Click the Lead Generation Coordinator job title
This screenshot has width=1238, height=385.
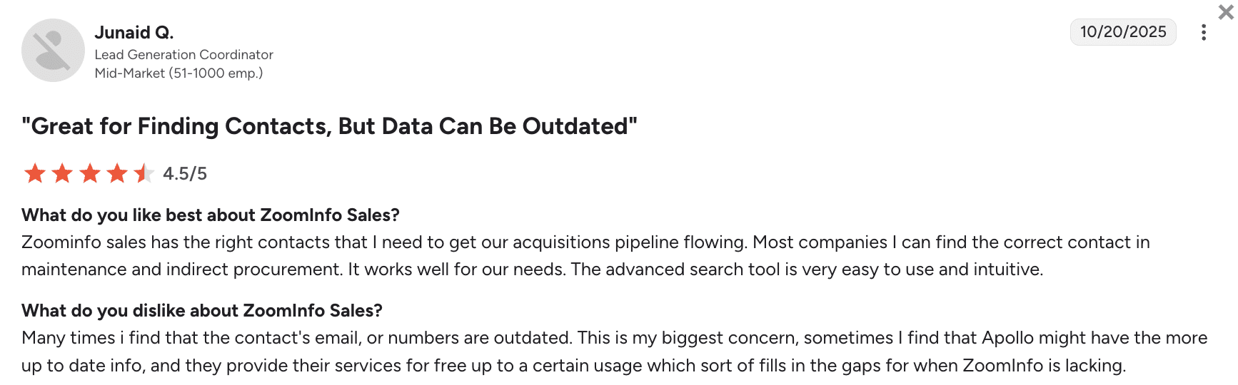click(x=183, y=54)
